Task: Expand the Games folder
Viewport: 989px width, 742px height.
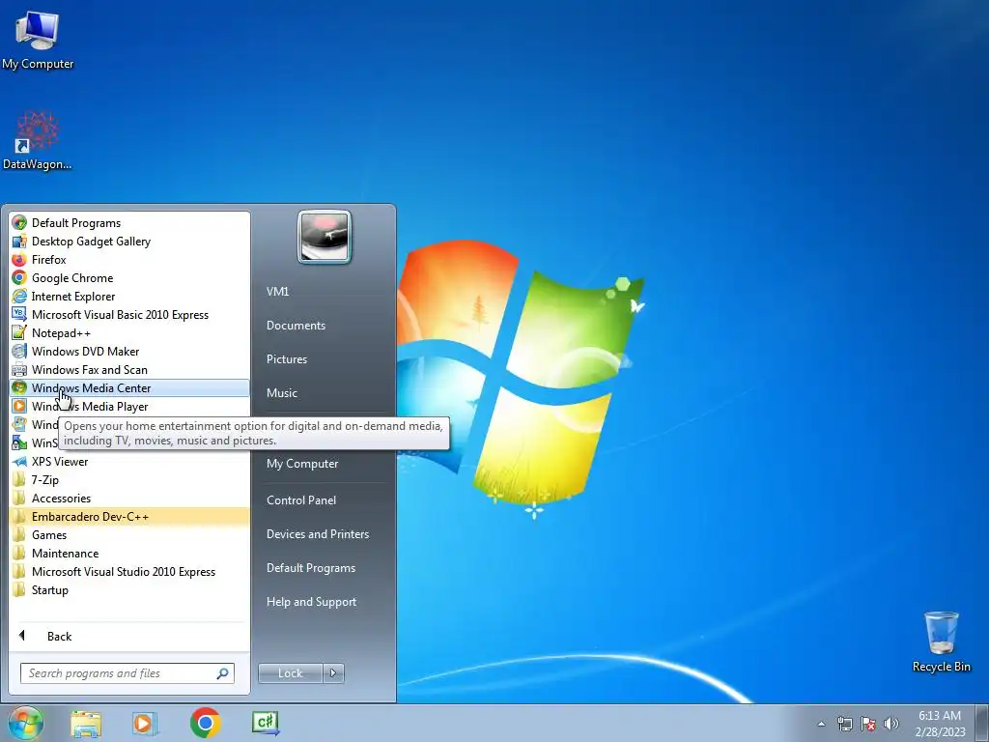Action: coord(130,534)
